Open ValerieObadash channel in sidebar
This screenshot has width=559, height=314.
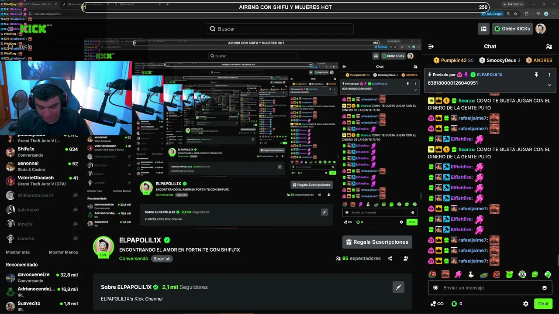coord(42,181)
